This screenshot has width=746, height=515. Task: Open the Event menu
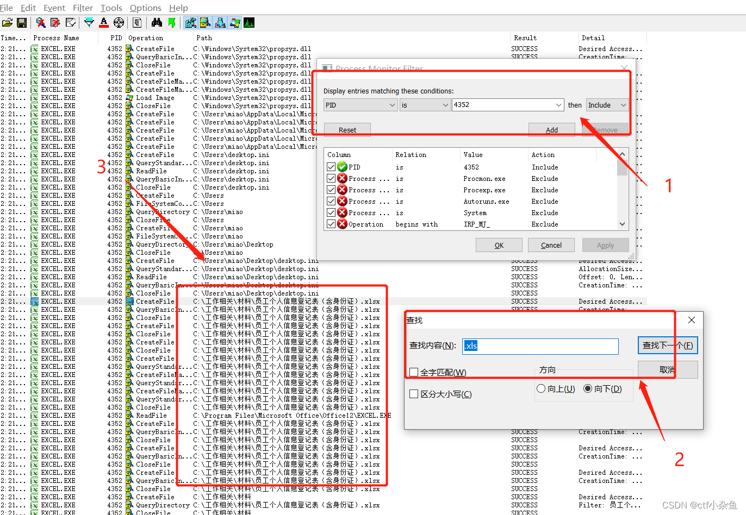pos(54,8)
